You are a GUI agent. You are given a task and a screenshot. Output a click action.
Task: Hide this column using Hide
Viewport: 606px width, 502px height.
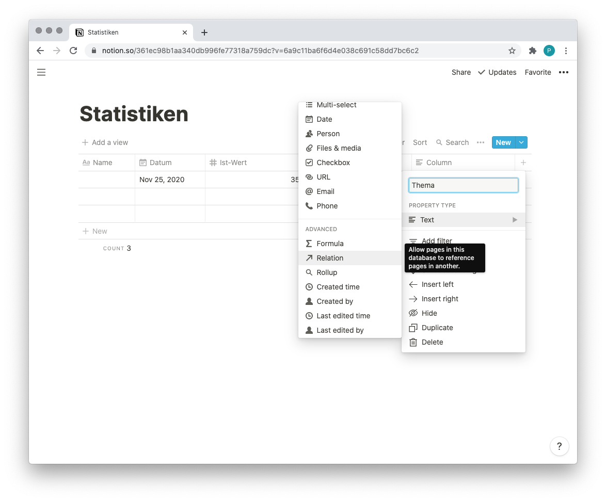tap(464, 313)
